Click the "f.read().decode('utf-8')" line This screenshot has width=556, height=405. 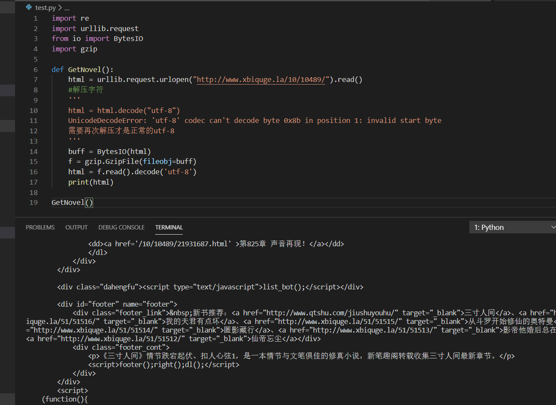[132, 172]
